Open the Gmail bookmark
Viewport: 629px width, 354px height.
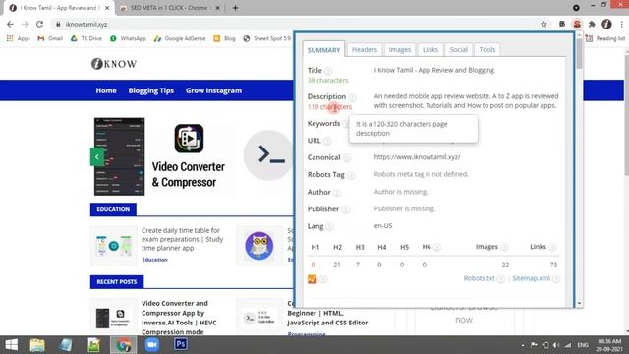pyautogui.click(x=50, y=38)
